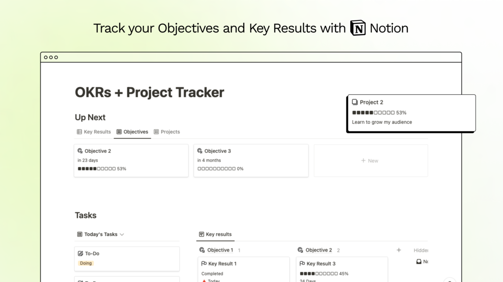Click the Objective 3 card target icon
The image size is (503, 282).
(200, 151)
